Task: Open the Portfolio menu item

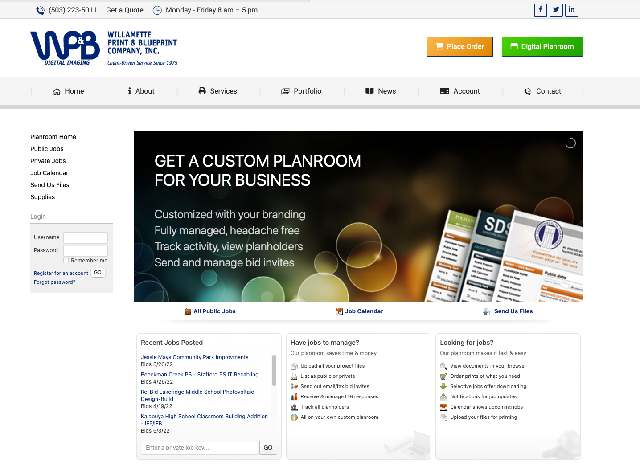Action: pos(301,91)
